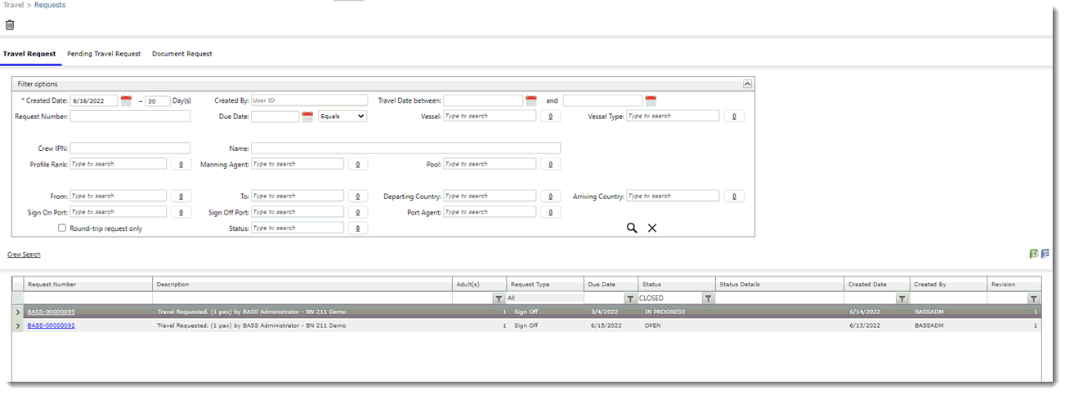This screenshot has height=394, width=1065.
Task: Expand the BASS-00000092 row
Action: coord(18,325)
